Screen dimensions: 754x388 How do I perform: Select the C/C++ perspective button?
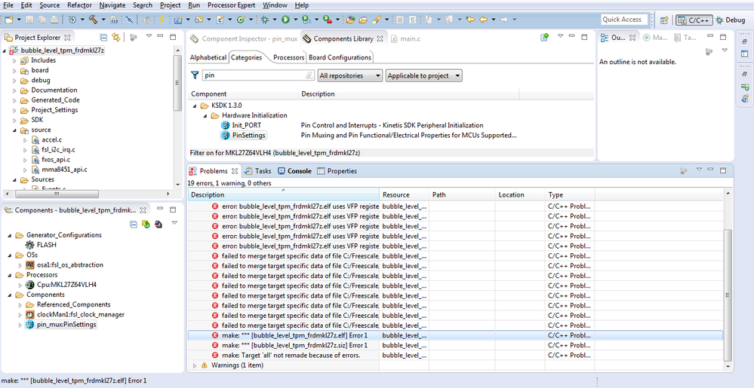694,20
